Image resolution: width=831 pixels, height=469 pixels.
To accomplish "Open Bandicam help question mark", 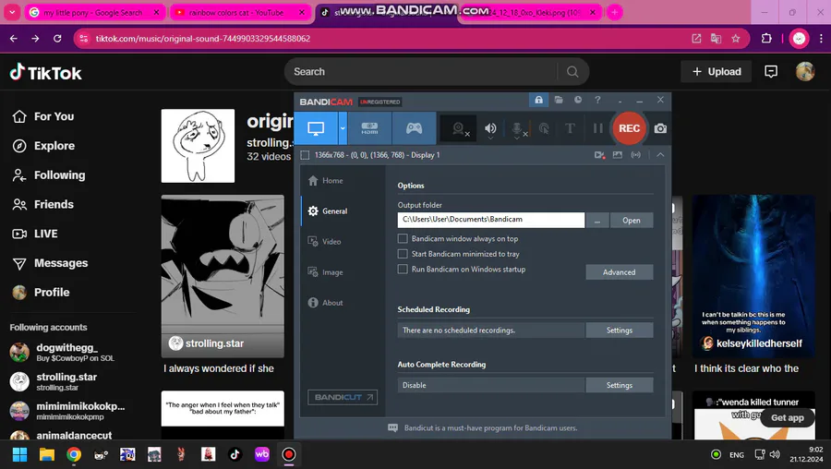I will click(597, 100).
